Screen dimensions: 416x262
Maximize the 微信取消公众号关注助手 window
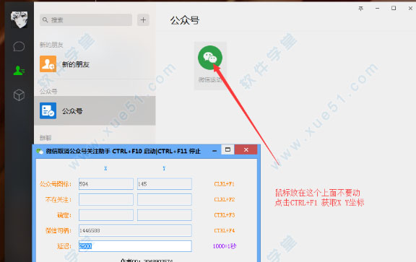click(x=227, y=150)
